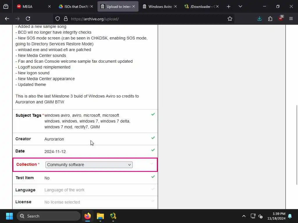The image size is (298, 223).
Task: Open a new browser tab
Action: coord(229,7)
